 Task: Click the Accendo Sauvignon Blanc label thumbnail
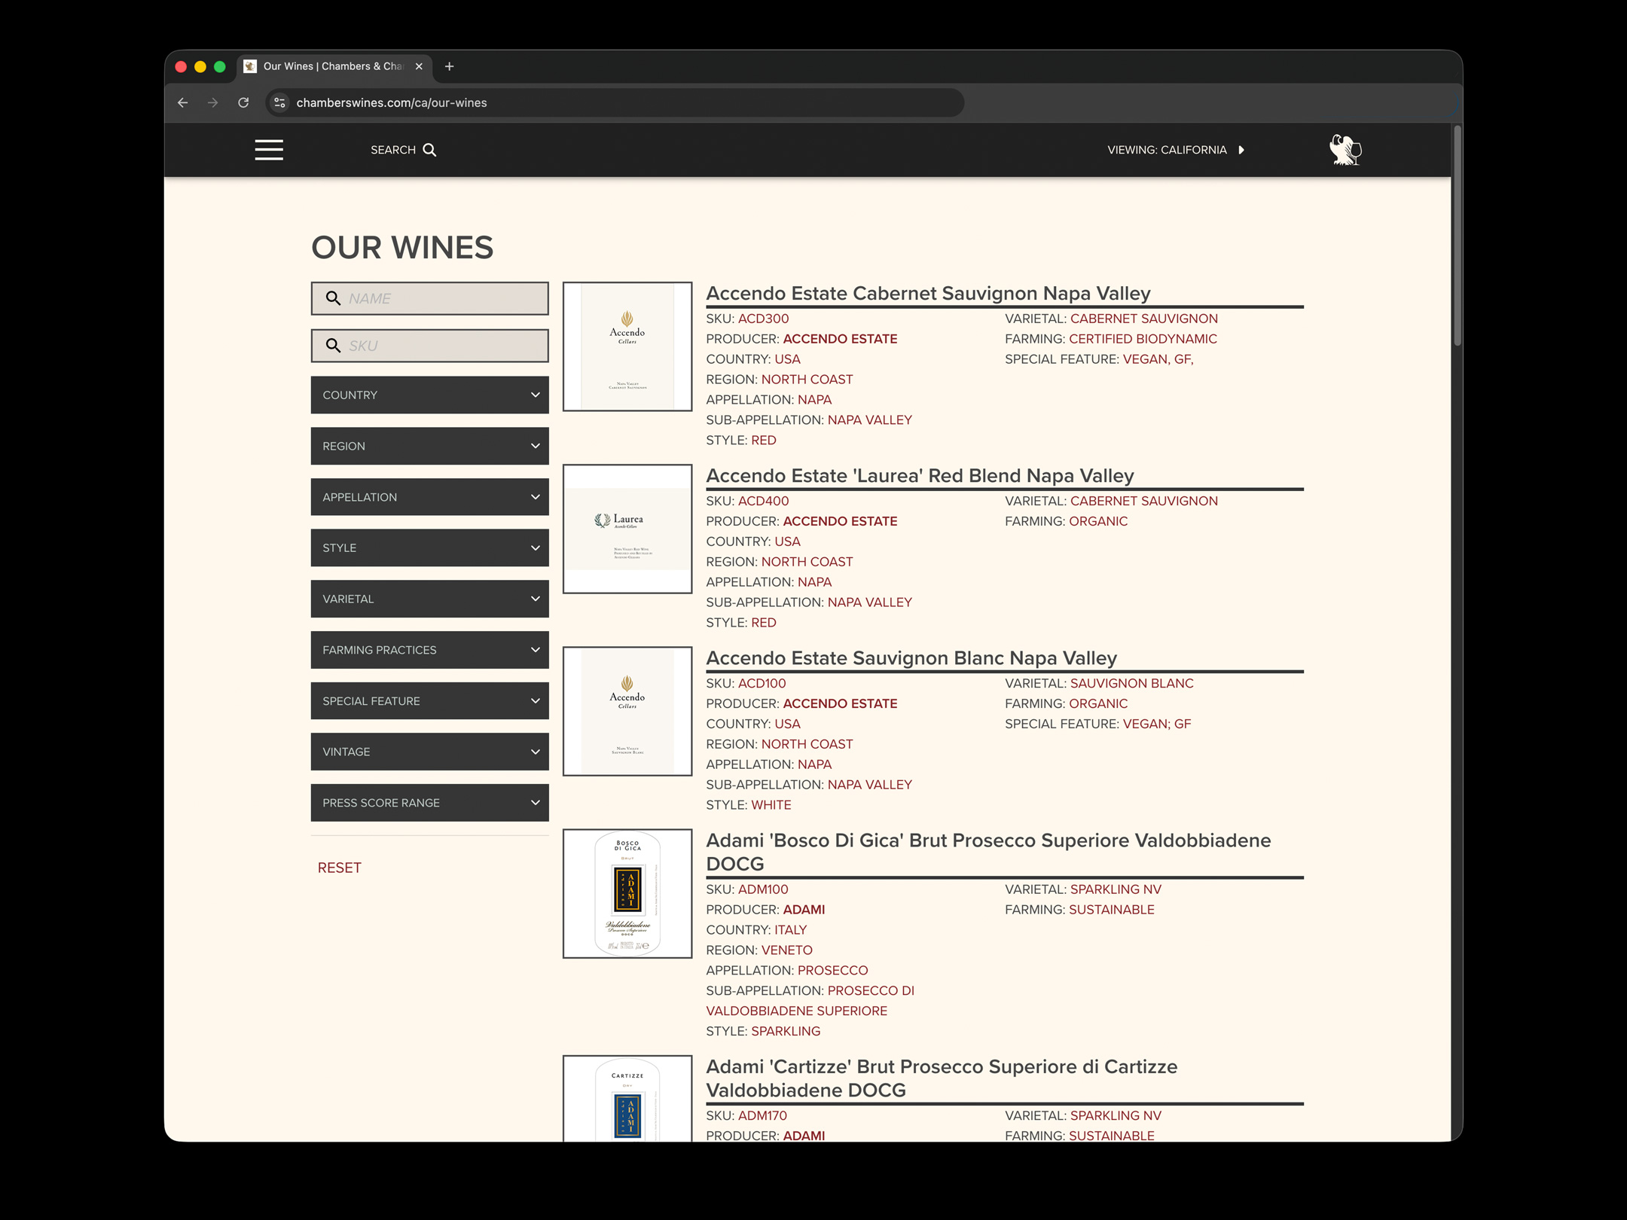[627, 711]
